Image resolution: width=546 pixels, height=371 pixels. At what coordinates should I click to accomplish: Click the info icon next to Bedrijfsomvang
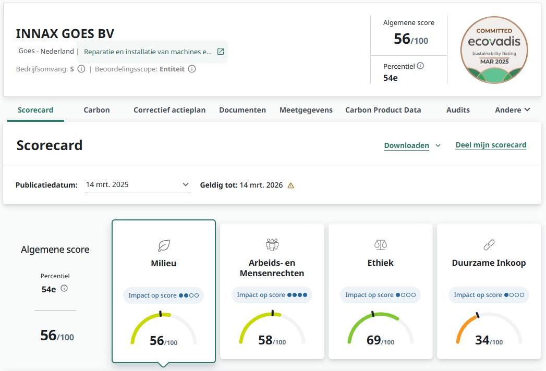tap(81, 69)
